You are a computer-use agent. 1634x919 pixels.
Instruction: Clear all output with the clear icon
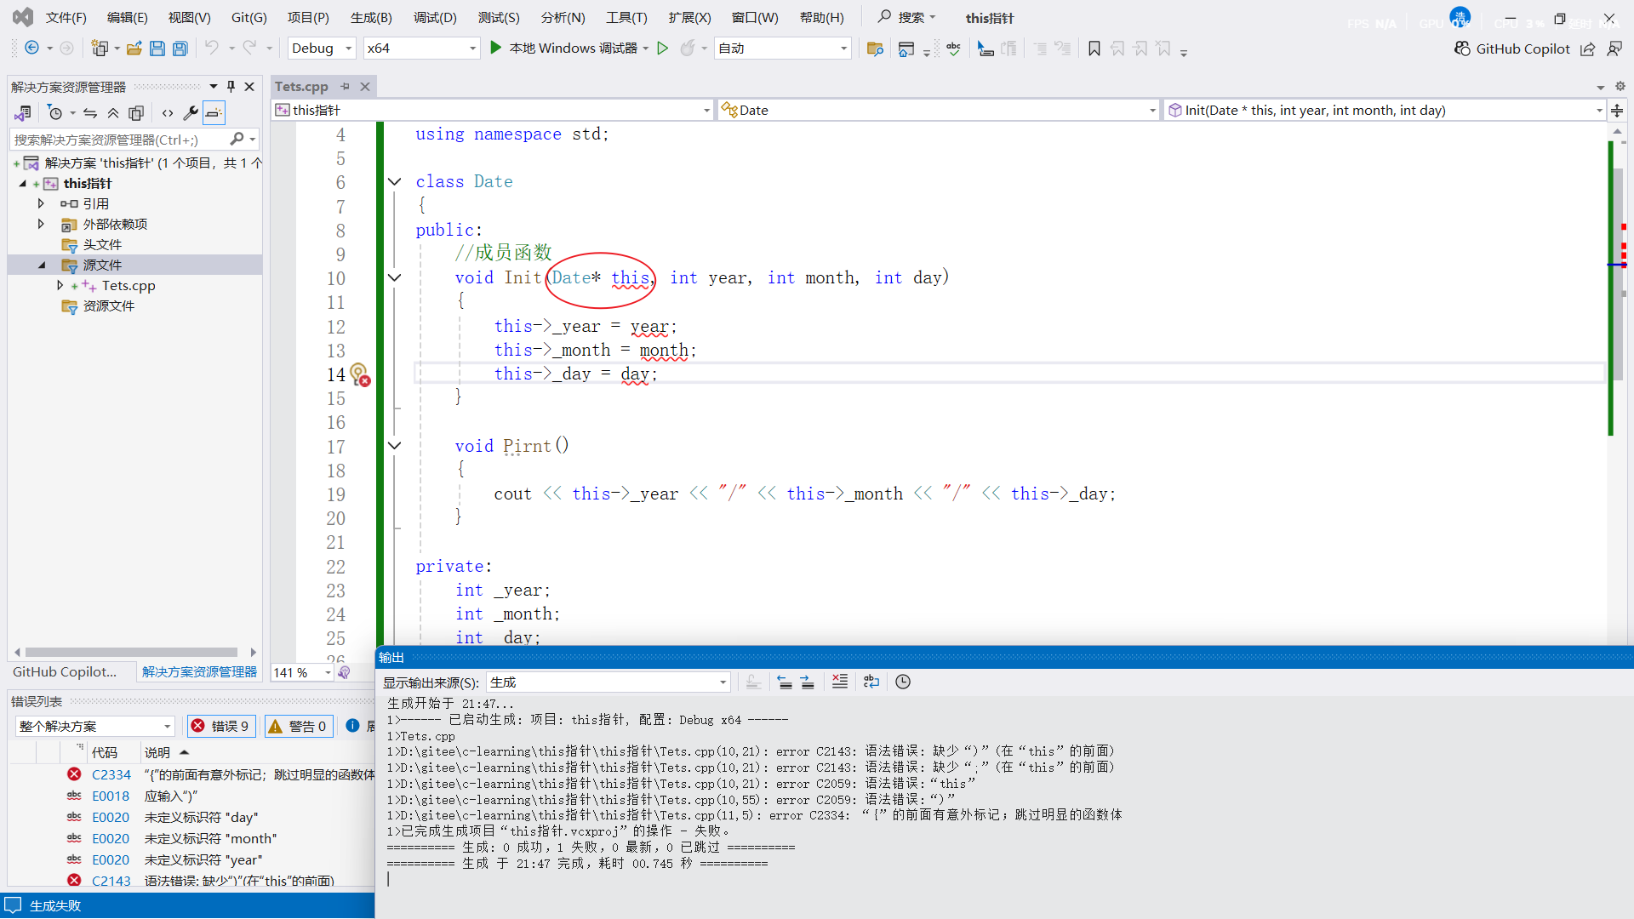839,682
